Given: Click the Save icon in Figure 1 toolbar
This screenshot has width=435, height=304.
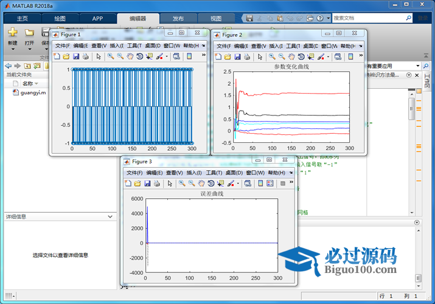Looking at the screenshot, I should (76, 57).
